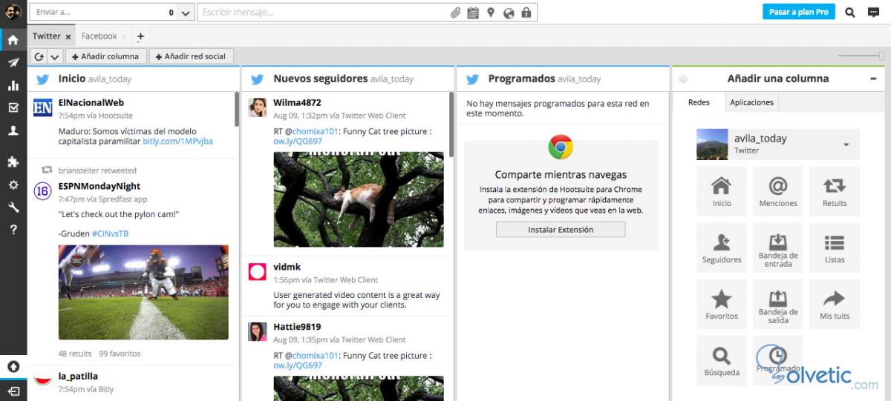
Task: Select the Redes tab
Action: 699,102
